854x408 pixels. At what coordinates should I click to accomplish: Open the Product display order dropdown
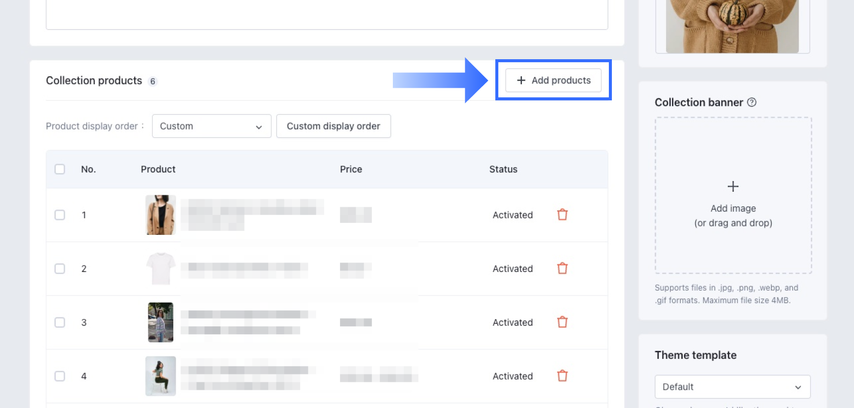pyautogui.click(x=211, y=126)
